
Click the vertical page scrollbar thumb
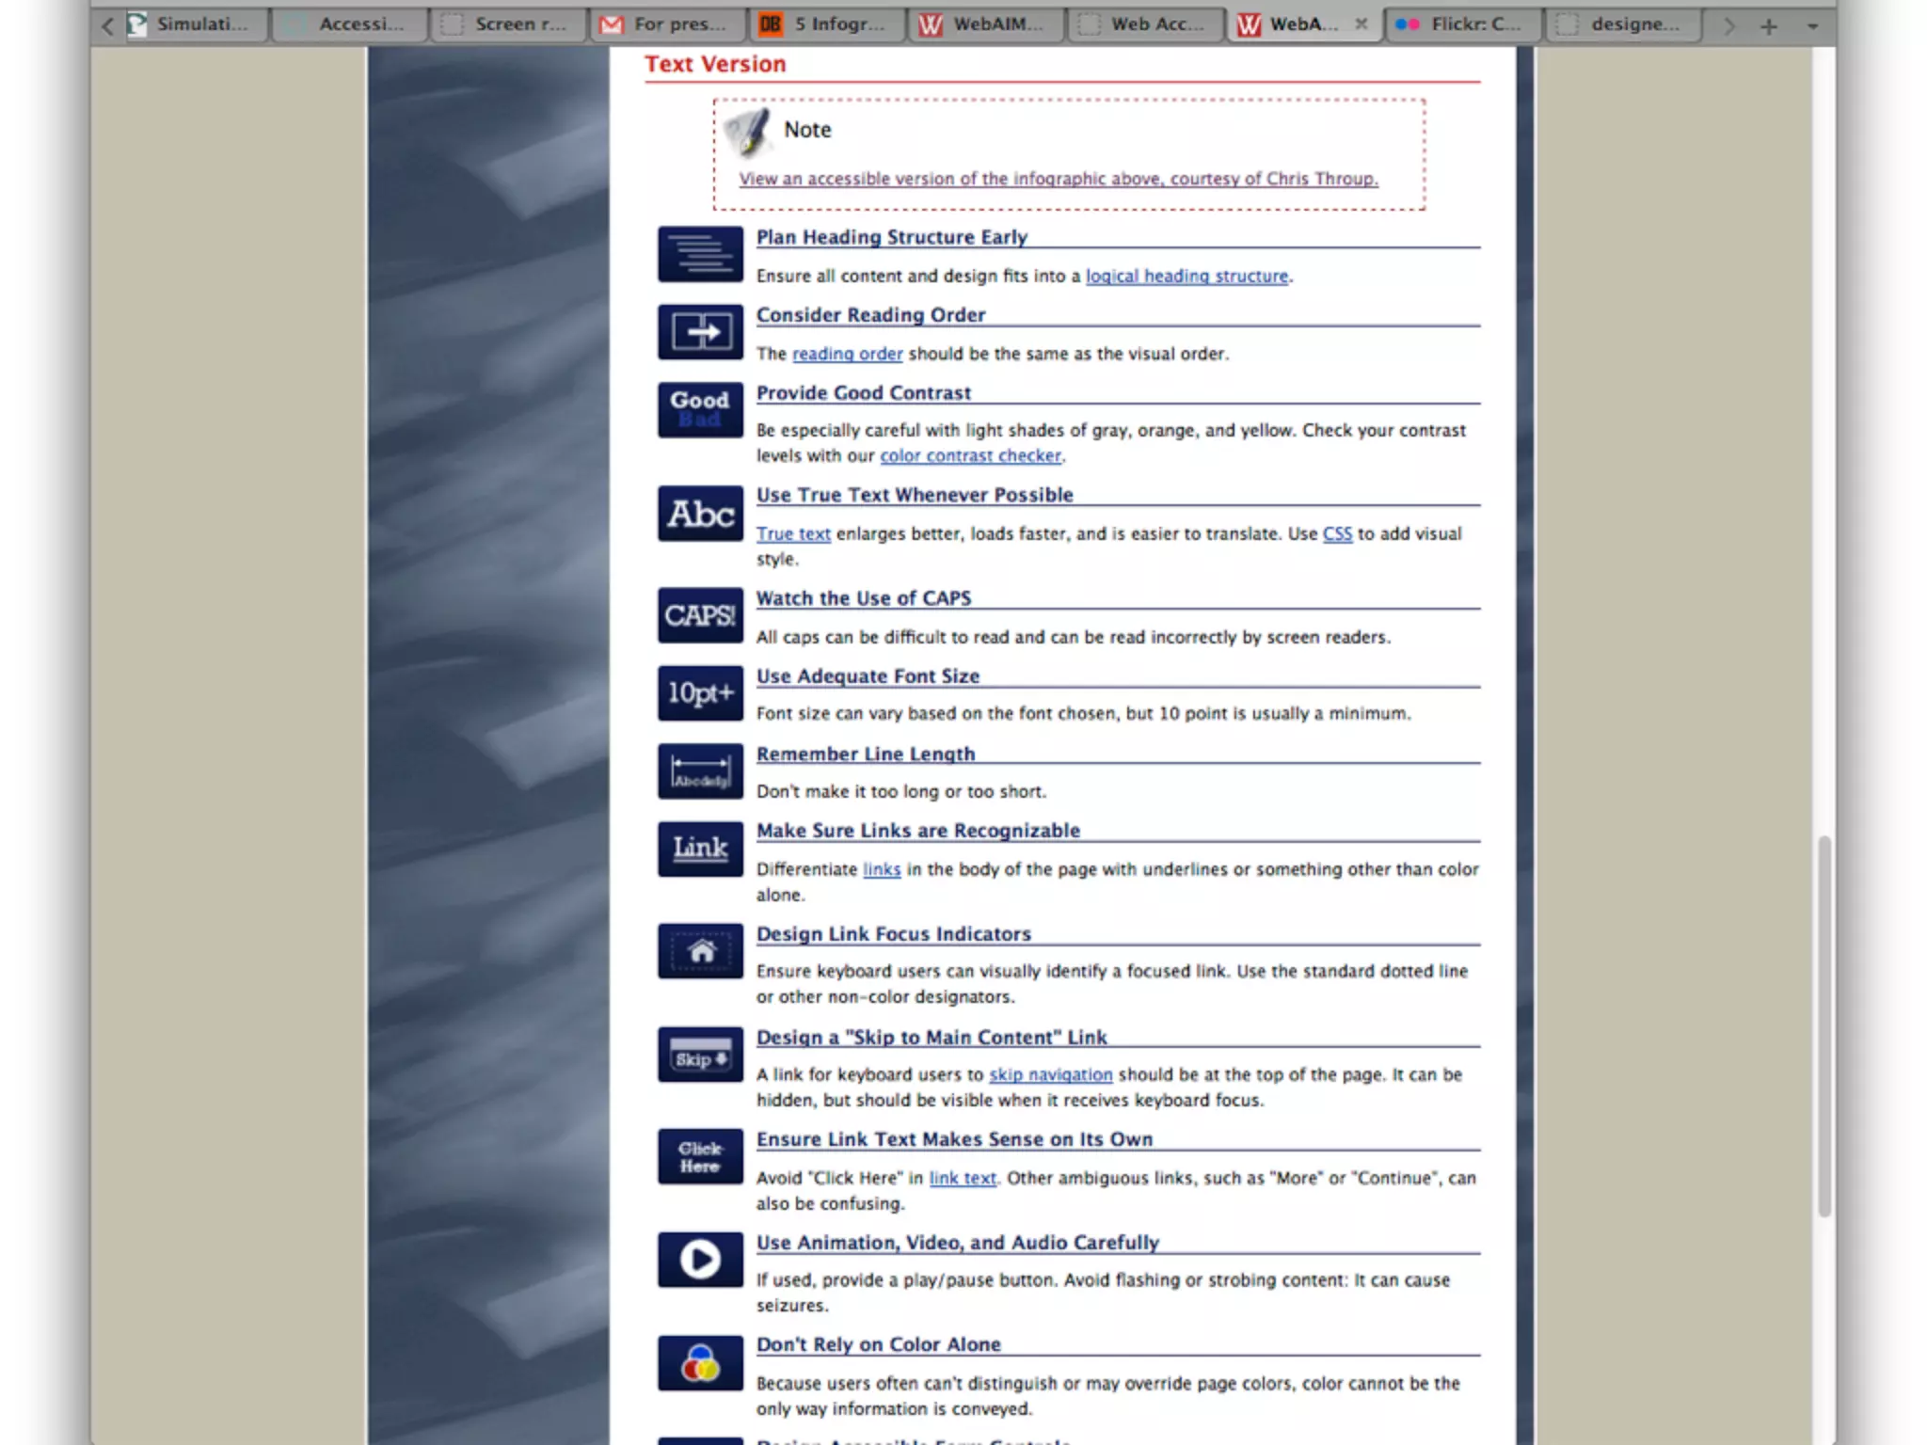click(1824, 1025)
